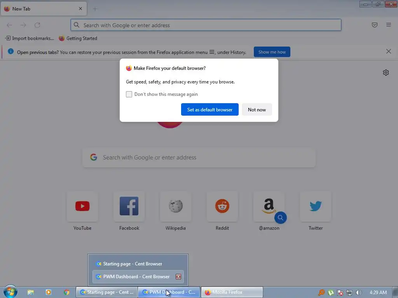Launch media player from taskbar

pos(48,292)
